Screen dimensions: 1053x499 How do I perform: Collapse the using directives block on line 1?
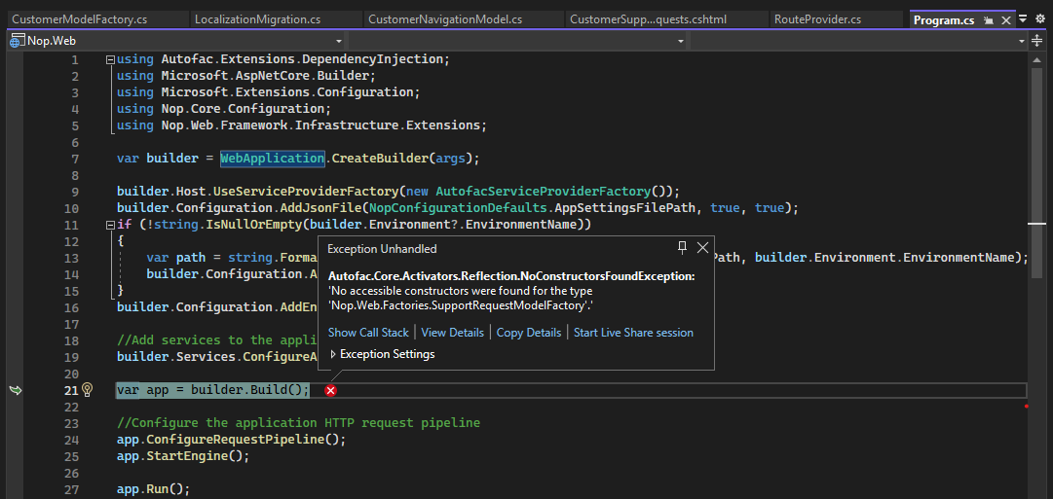coord(110,59)
